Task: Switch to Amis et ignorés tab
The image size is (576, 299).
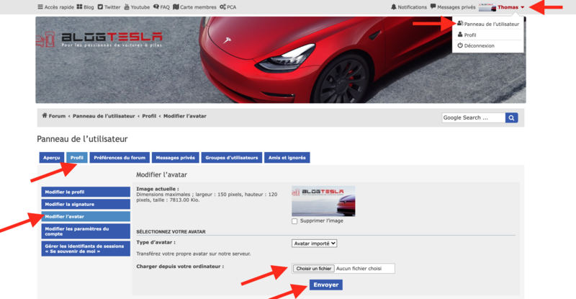Action: (x=287, y=157)
